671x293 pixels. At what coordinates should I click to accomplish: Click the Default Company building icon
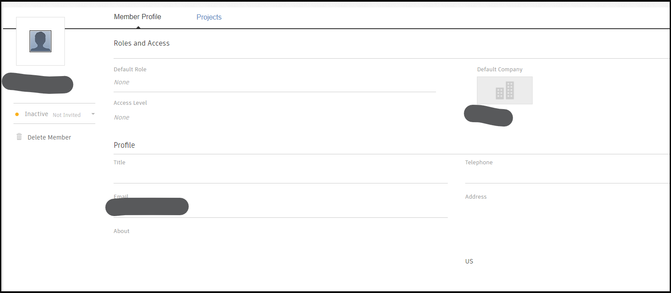click(x=504, y=90)
